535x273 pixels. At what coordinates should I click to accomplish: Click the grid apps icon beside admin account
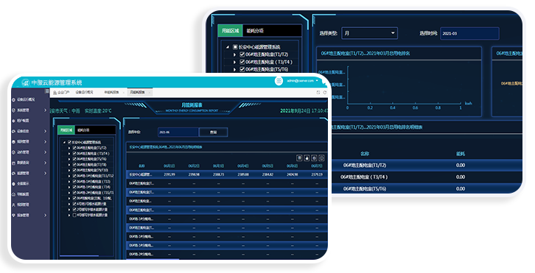pos(279,81)
